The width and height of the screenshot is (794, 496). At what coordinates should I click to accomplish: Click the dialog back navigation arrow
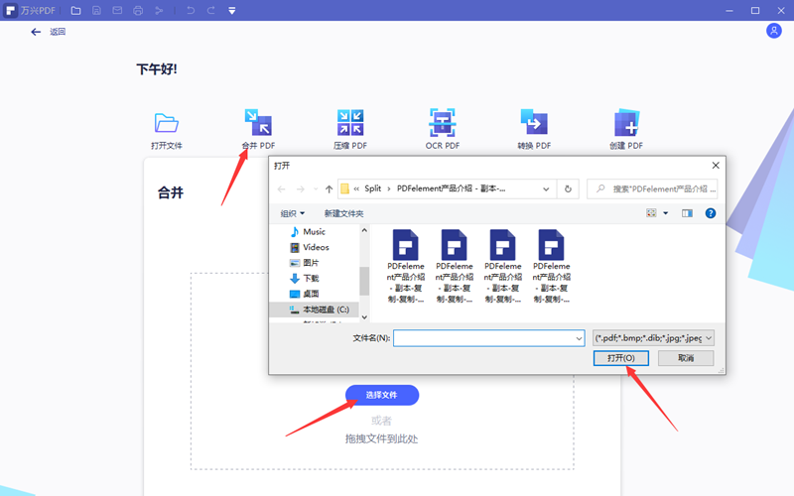click(282, 188)
